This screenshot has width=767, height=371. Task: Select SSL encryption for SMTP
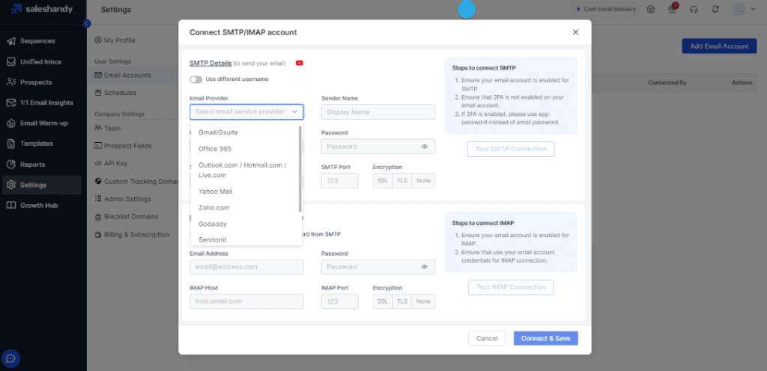(x=383, y=180)
